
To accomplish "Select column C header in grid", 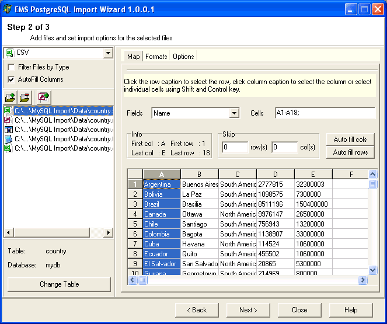I will 238,174.
